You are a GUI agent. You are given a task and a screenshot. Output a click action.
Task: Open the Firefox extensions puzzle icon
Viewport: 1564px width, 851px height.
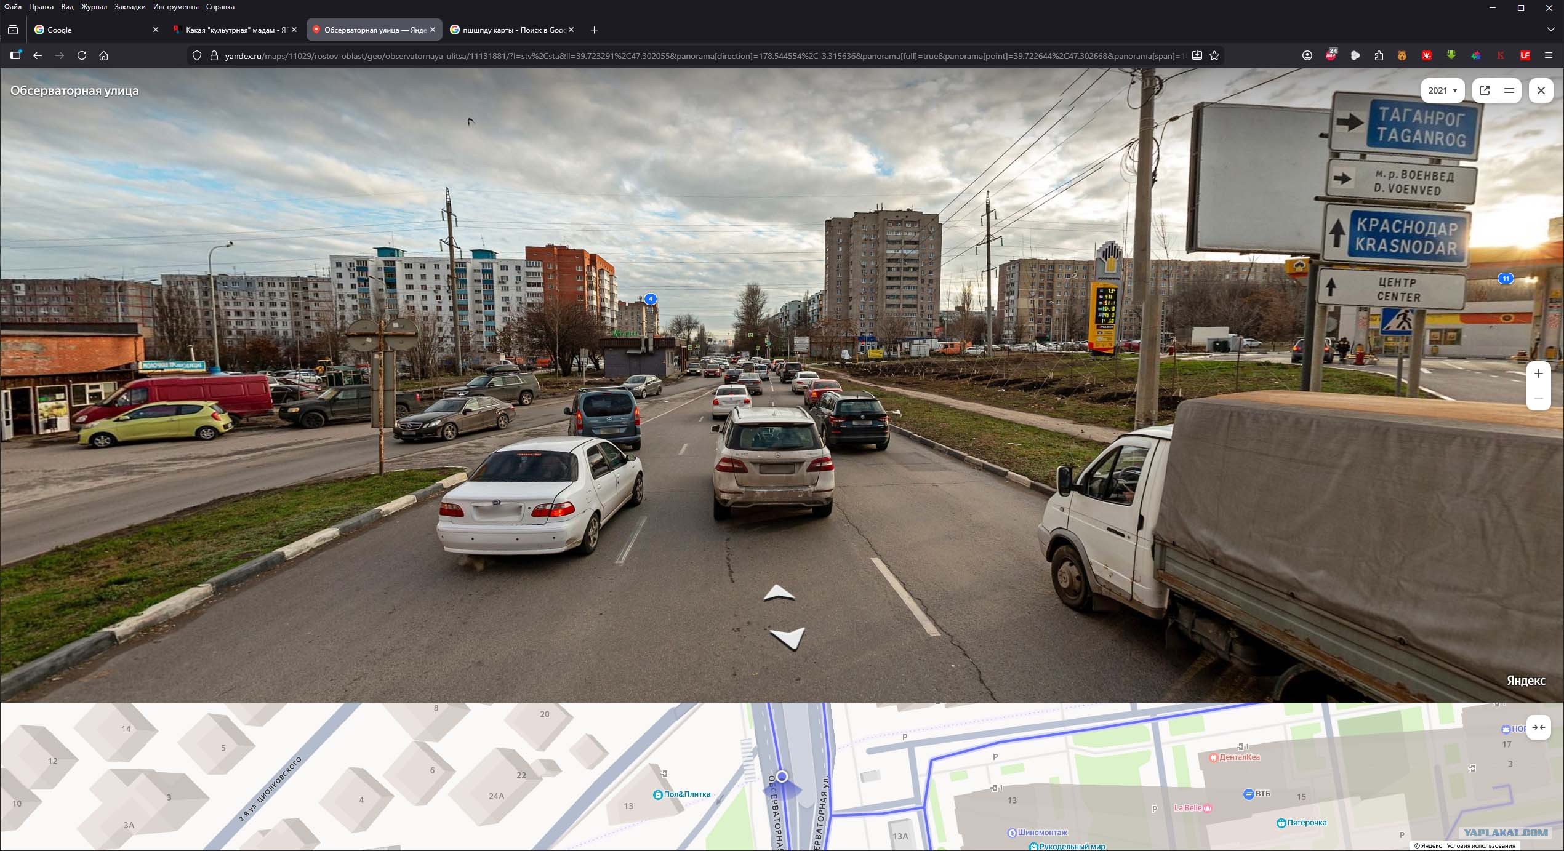pos(1379,55)
